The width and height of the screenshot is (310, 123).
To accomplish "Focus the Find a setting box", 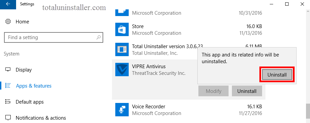I will pos(54,37).
